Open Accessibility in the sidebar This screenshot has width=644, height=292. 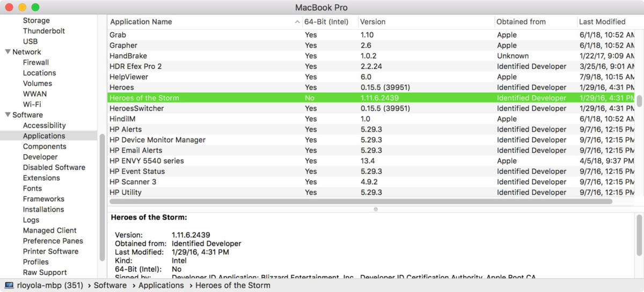(44, 126)
